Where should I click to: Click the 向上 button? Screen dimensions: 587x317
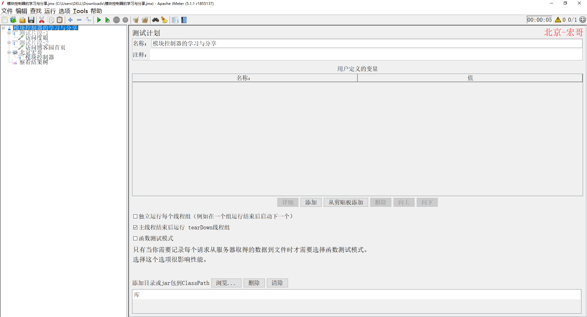404,202
